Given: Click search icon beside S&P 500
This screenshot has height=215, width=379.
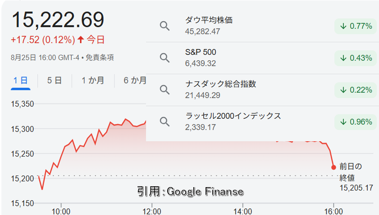Looking at the screenshot, I should [x=164, y=58].
